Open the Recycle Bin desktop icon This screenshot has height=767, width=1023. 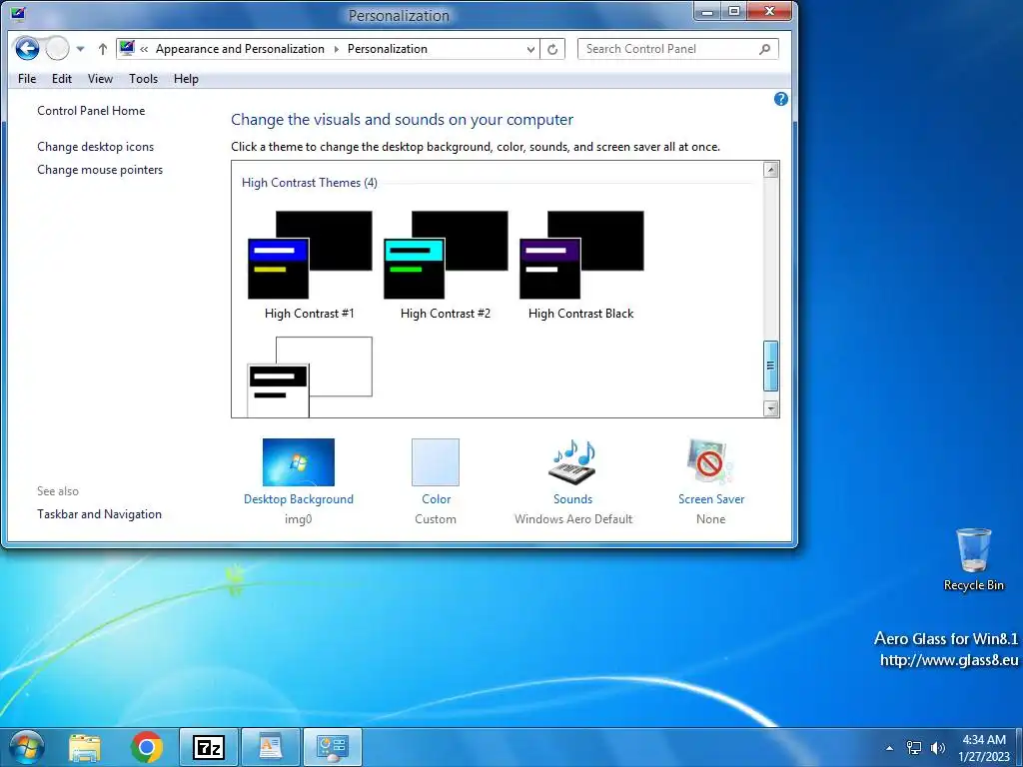pyautogui.click(x=973, y=559)
